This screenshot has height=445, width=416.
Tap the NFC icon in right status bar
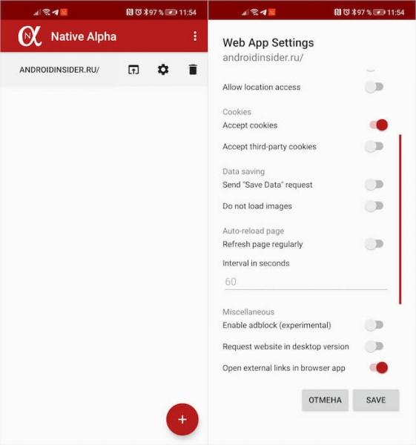click(337, 12)
